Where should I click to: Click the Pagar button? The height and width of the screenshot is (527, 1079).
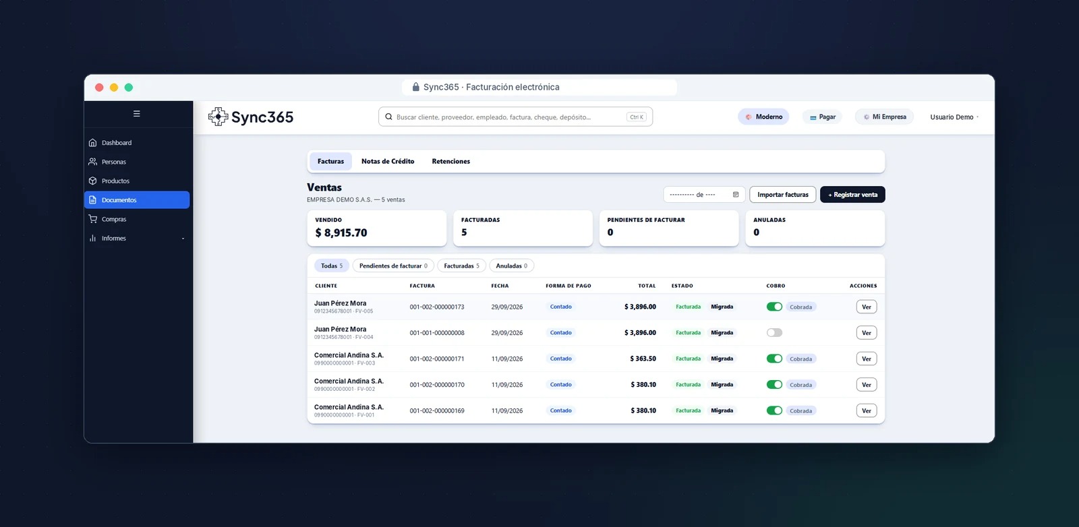(x=822, y=117)
